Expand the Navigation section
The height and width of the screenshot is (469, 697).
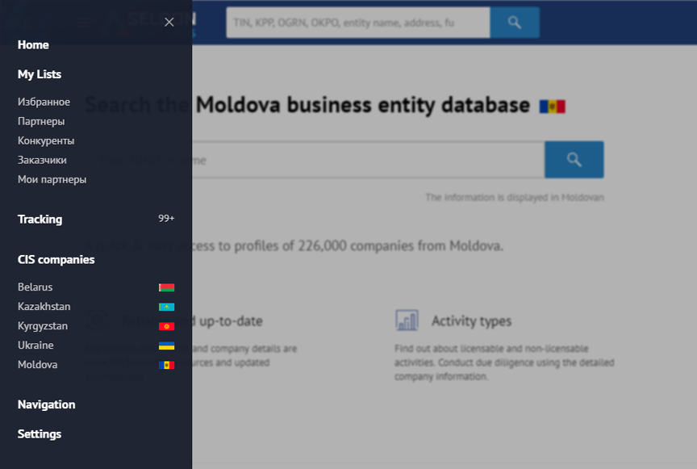tap(47, 404)
